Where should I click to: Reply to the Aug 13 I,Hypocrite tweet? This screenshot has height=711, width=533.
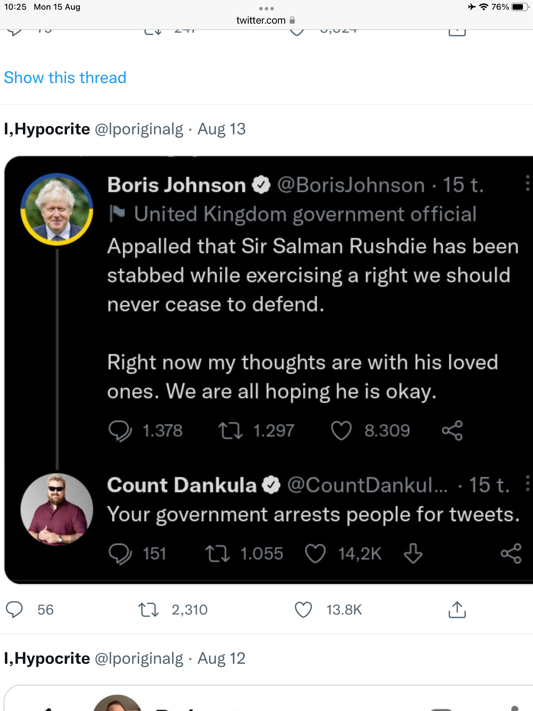[x=14, y=610]
